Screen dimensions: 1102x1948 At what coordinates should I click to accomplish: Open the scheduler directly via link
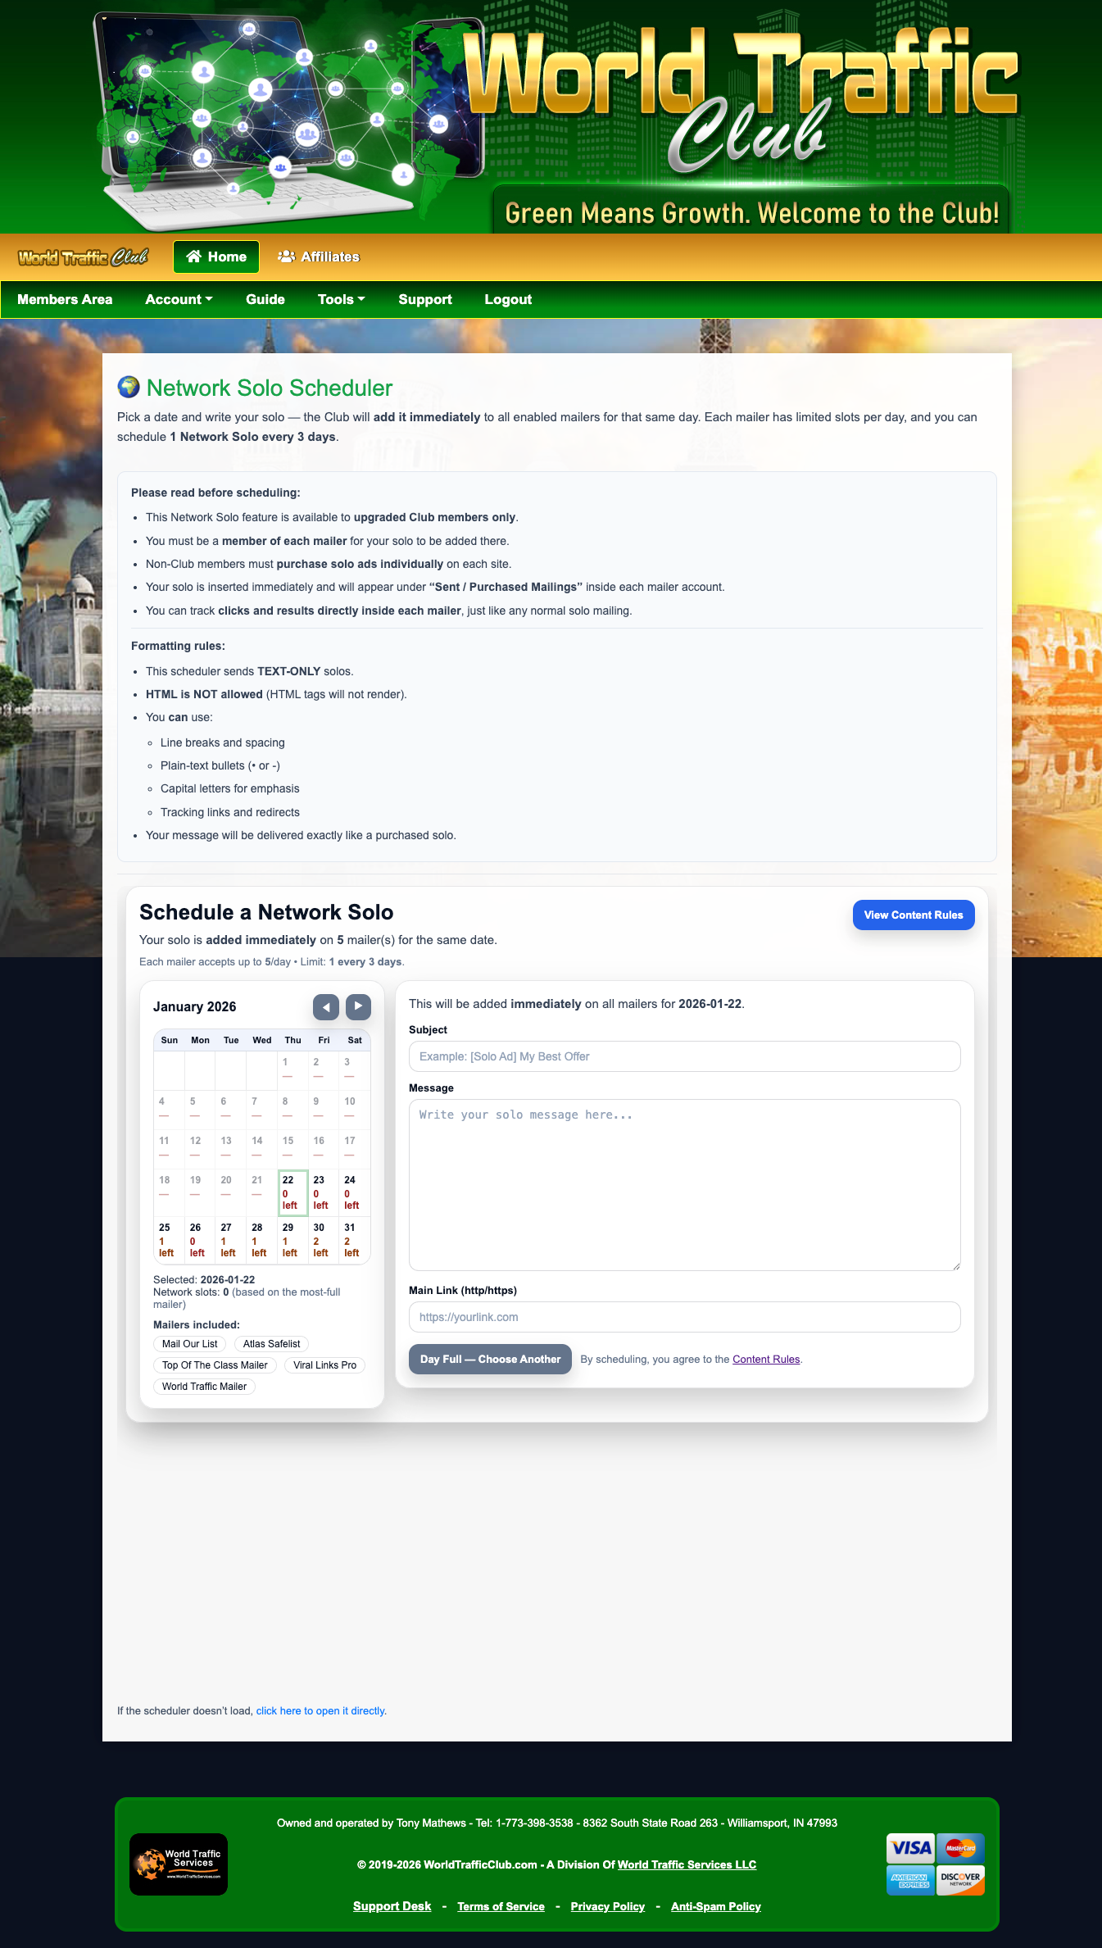coord(321,1711)
